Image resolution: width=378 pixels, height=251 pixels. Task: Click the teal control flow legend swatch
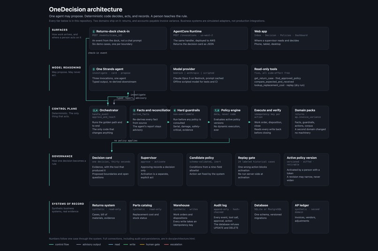click(51, 244)
